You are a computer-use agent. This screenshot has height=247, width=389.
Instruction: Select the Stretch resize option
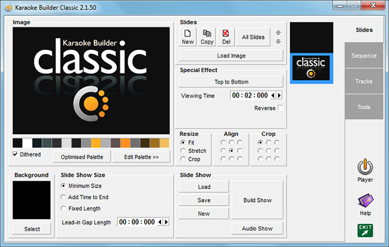(184, 151)
